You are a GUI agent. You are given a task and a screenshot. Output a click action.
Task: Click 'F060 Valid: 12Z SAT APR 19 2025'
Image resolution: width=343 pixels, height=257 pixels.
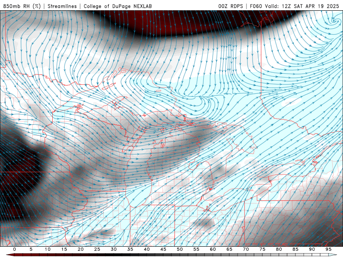click(295, 6)
